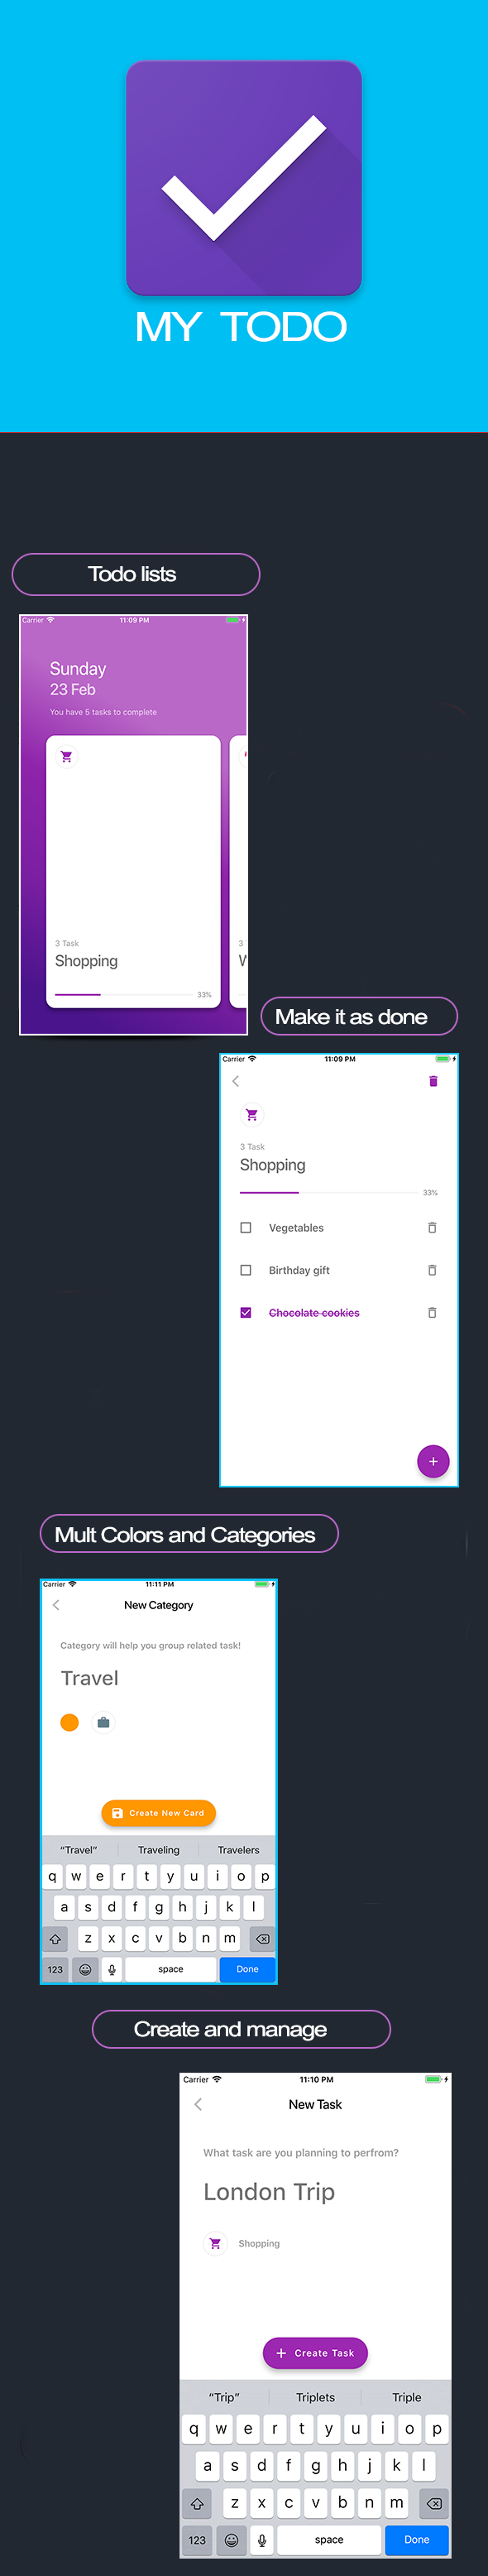Remove the Vegetables task with its trash icon
The height and width of the screenshot is (2576, 488).
(x=432, y=1228)
